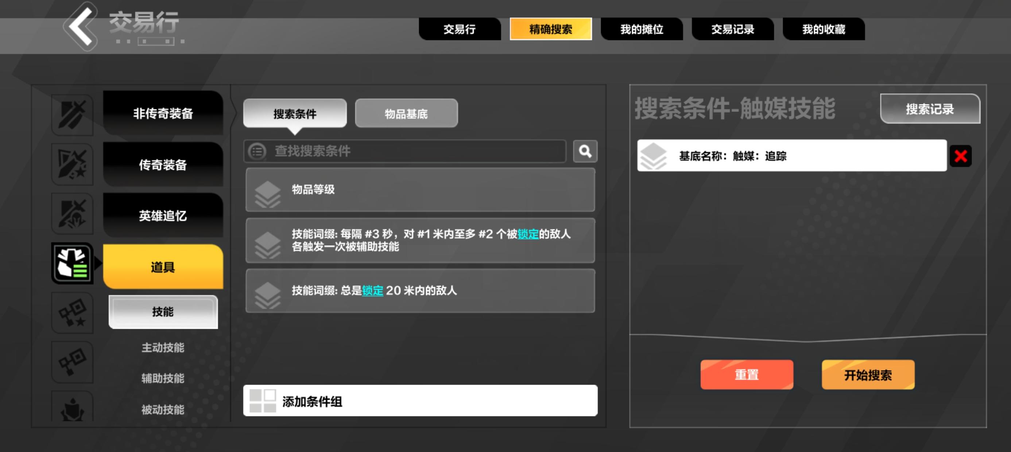The height and width of the screenshot is (452, 1011).
Task: Open 交易记录 tab
Action: click(733, 29)
